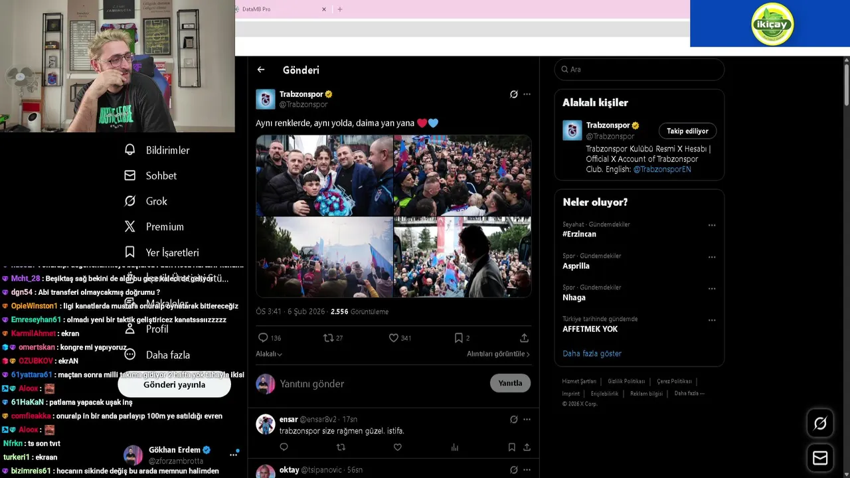This screenshot has width=850, height=478.
Task: Open Premium from the sidebar
Action: [154, 227]
